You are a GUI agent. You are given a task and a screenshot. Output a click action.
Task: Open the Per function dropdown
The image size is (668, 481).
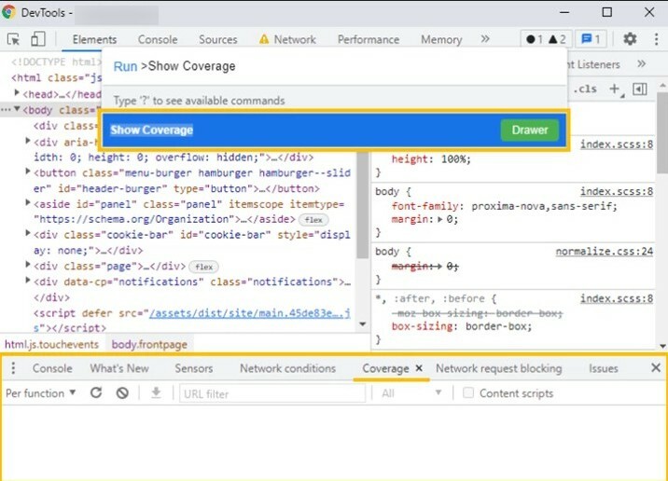(40, 392)
